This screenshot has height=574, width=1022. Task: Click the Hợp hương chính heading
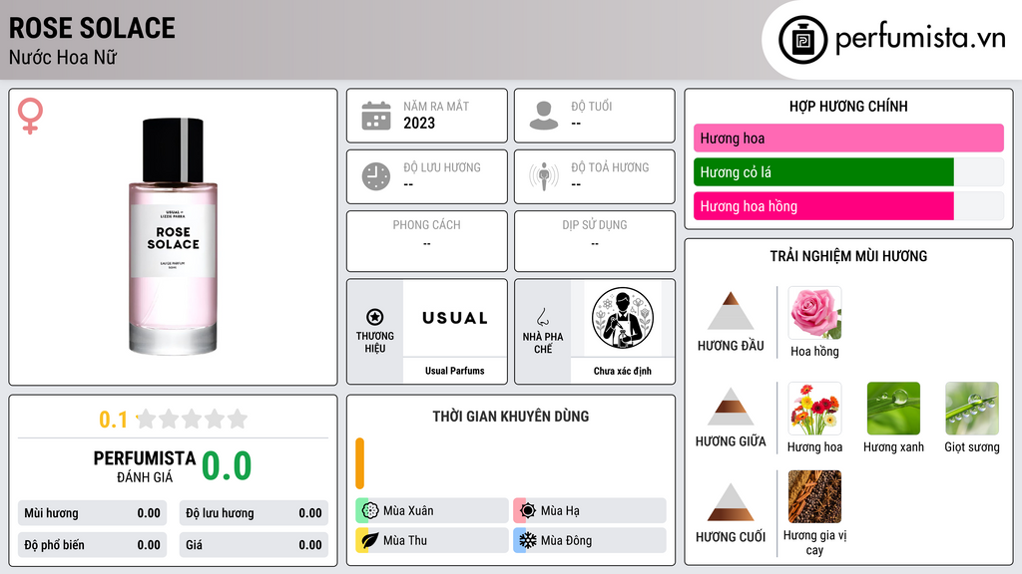[x=848, y=106]
